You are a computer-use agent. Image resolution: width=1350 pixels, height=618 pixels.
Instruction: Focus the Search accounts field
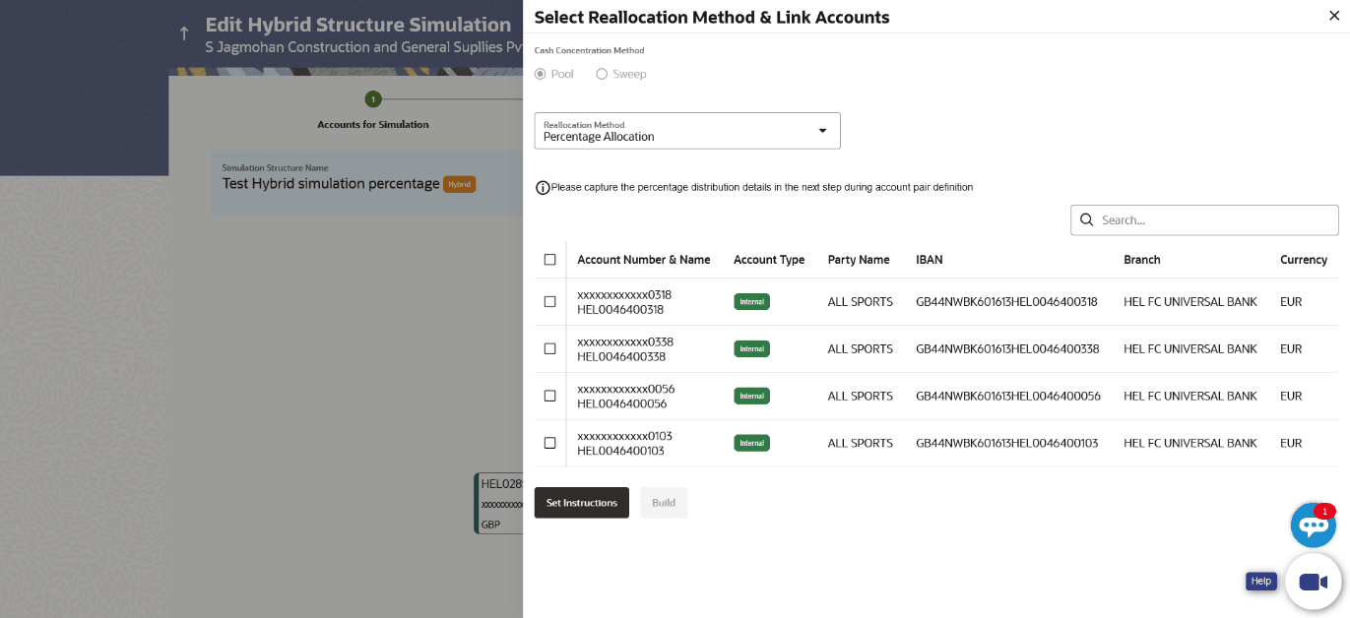pos(1204,219)
